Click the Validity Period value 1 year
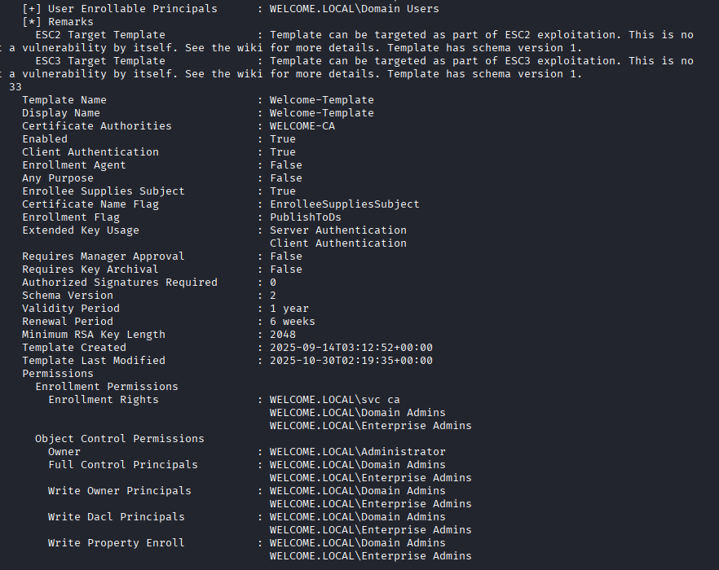The width and height of the screenshot is (719, 570). 289,309
